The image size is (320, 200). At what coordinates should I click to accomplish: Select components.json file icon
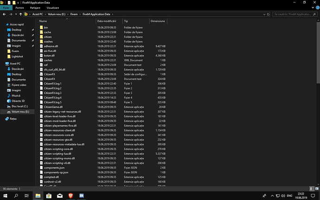41,168
